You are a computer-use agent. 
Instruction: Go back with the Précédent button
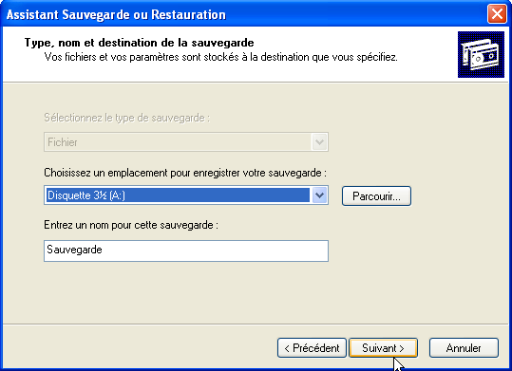pos(312,348)
